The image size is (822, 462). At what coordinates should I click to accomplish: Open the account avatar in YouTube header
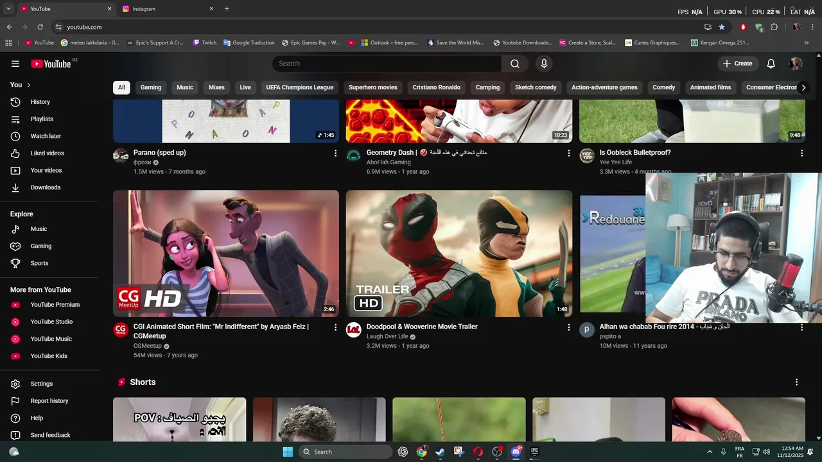tap(796, 64)
